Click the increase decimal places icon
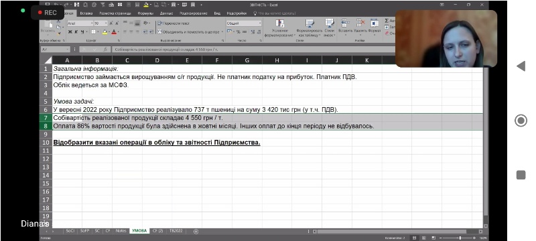Image resolution: width=536 pixels, height=241 pixels. pos(253,31)
